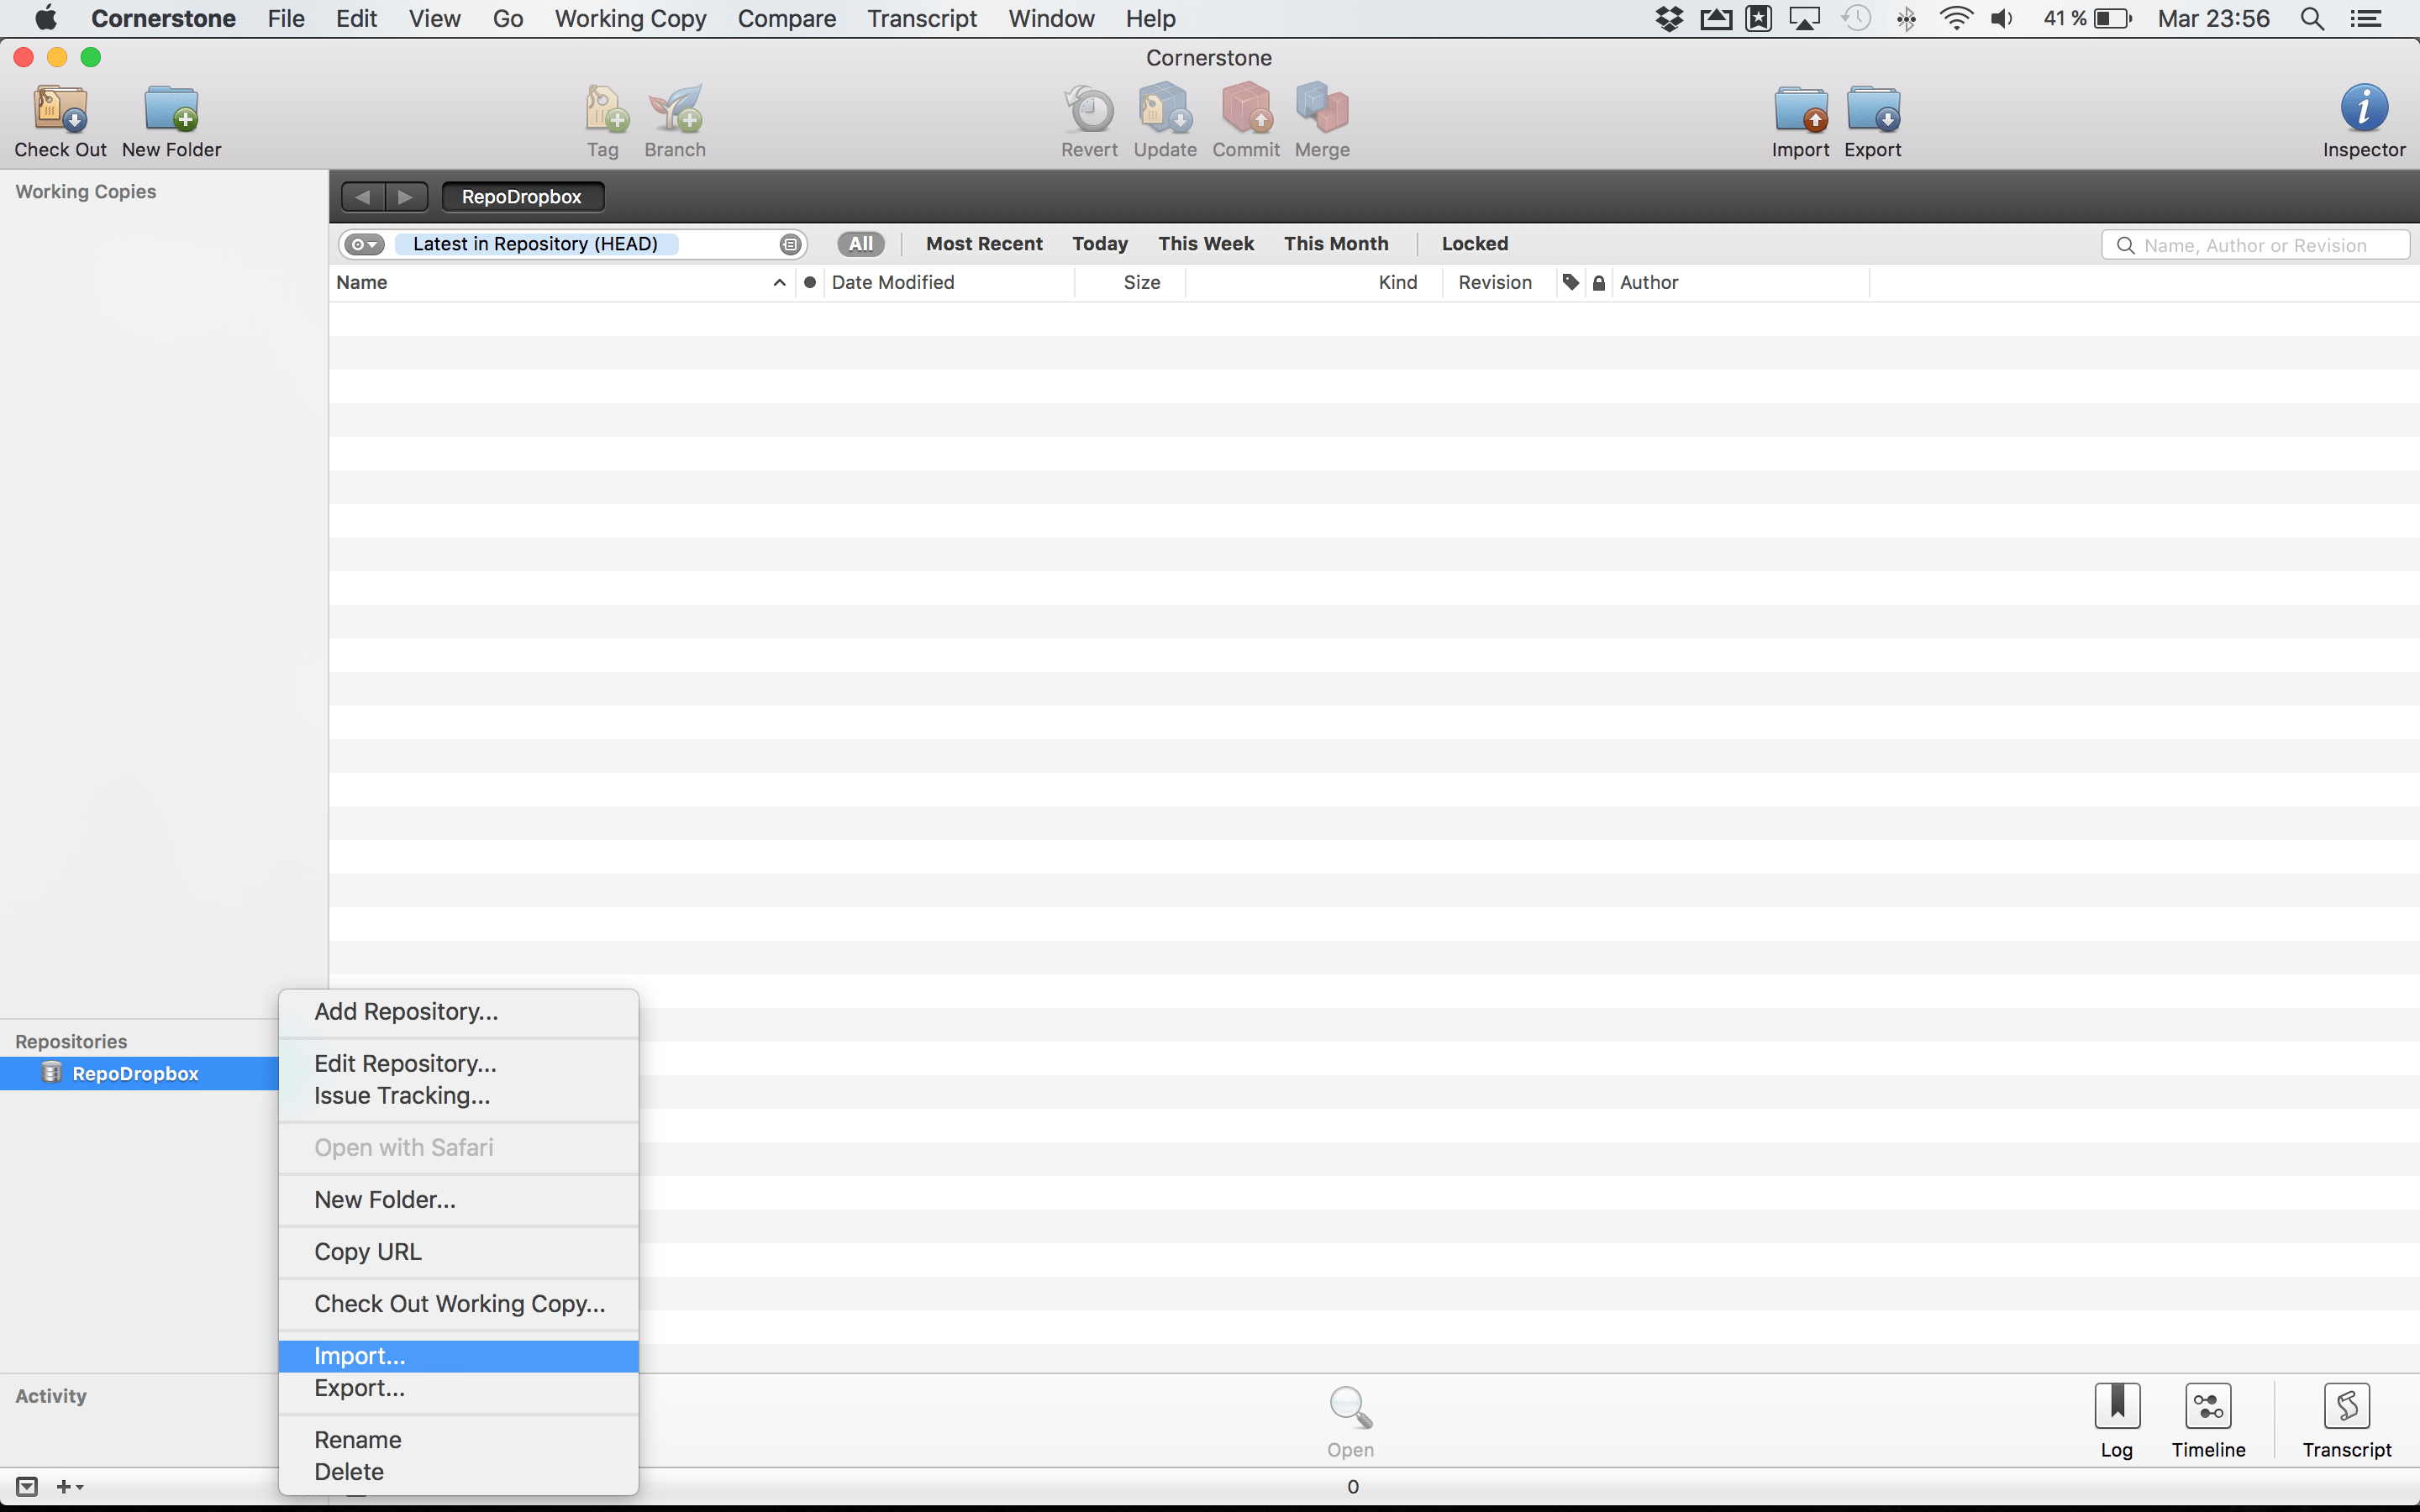Click the lock column header icon
Screen dimensions: 2420x1512
[1599, 283]
